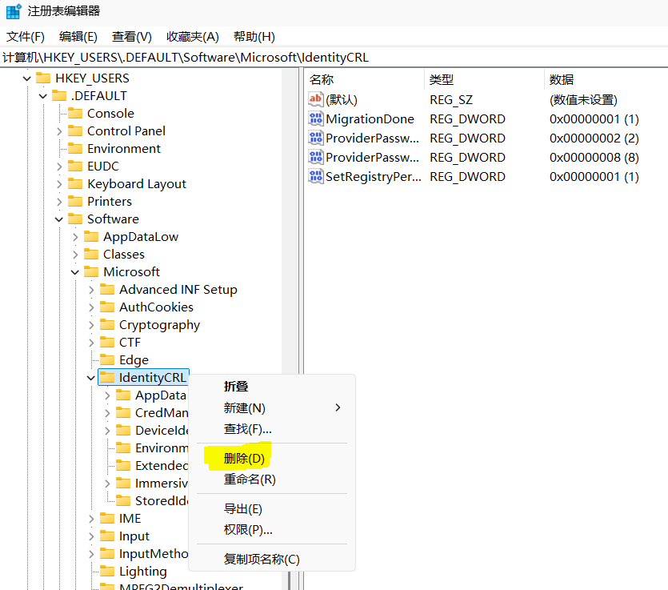Screen dimensions: 668x590
Task: Expand the AuthCookies tree node
Action: pos(91,307)
